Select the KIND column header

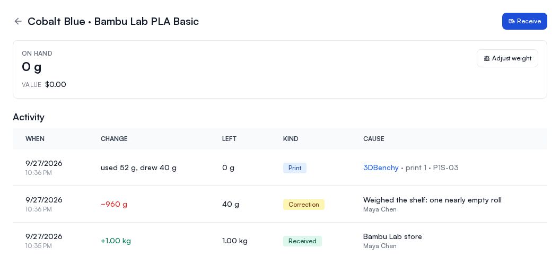[291, 139]
